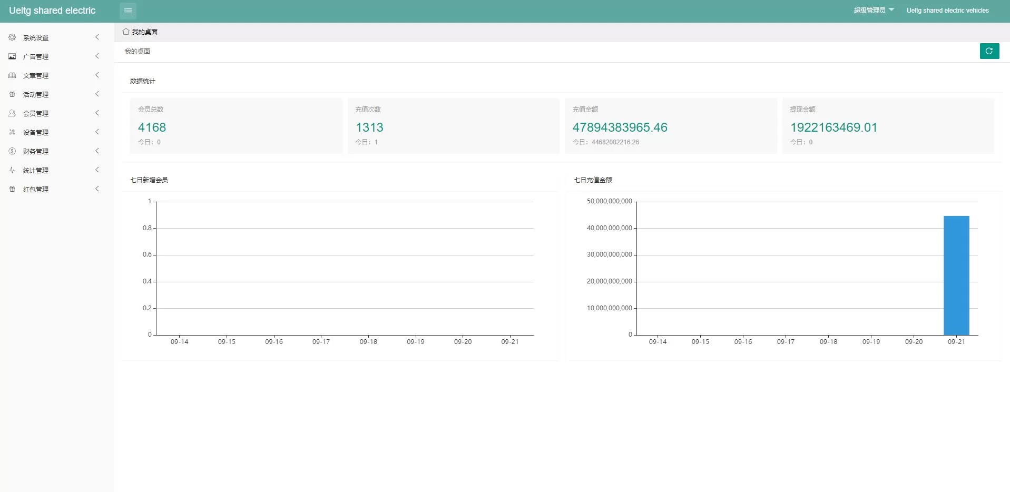The height and width of the screenshot is (492, 1010).
Task: Toggle the sidebar with the hamburger button
Action: tap(128, 11)
